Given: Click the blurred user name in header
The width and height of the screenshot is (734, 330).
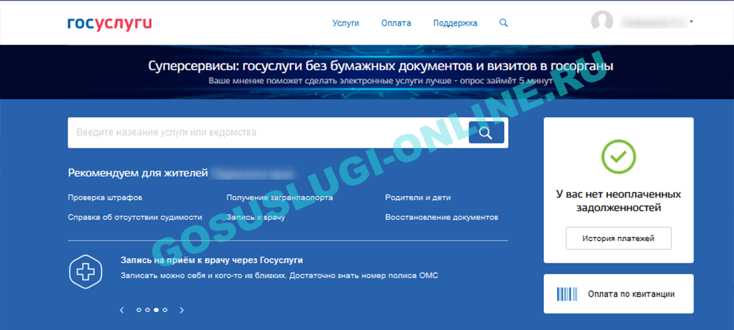Looking at the screenshot, I should 653,22.
